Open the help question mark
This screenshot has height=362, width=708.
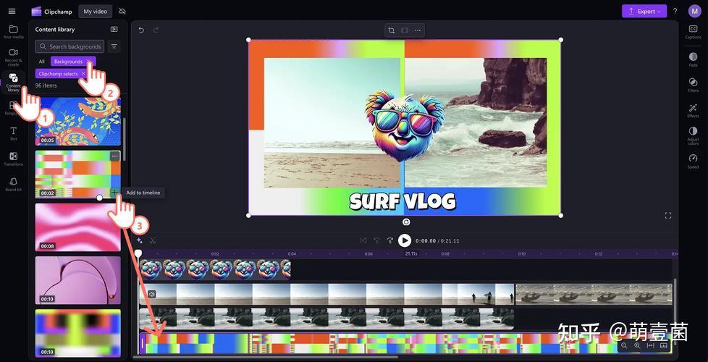[675, 12]
